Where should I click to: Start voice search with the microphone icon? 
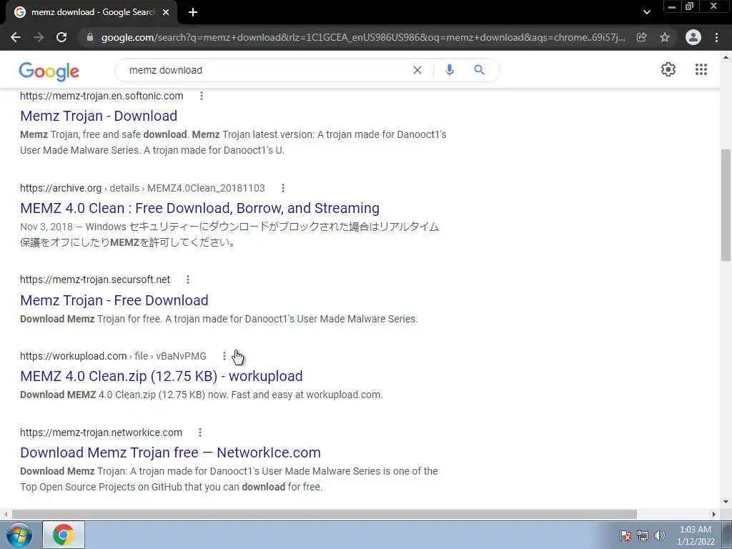tap(450, 70)
